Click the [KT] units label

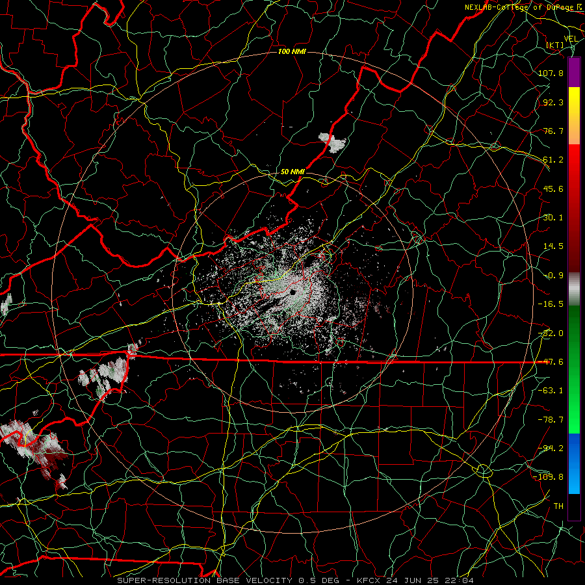click(x=555, y=45)
